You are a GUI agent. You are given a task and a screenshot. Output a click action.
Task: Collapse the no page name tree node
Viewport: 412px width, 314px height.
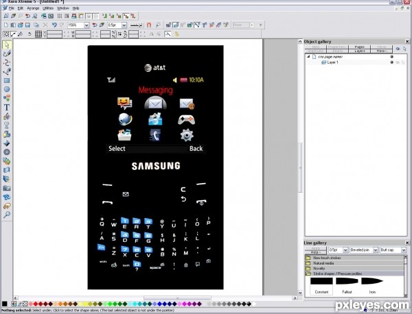[308, 57]
